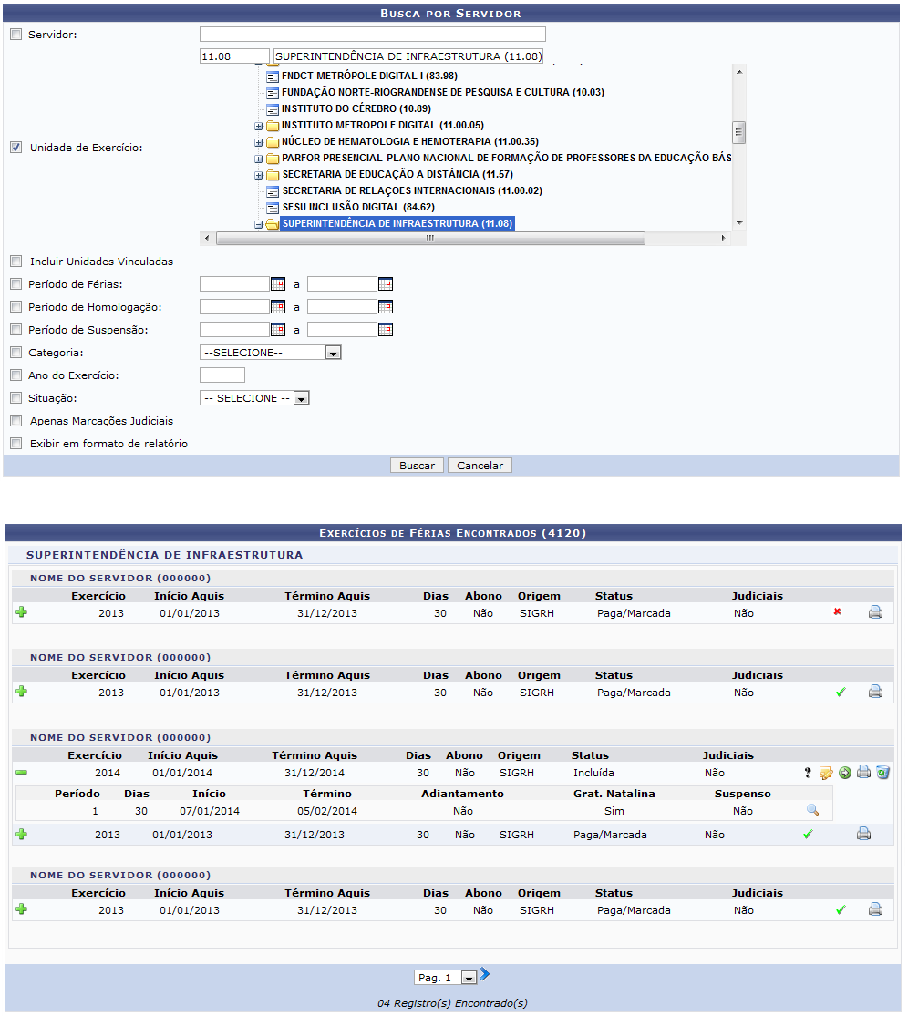Click the Período de Suspensão end date field

click(x=342, y=330)
